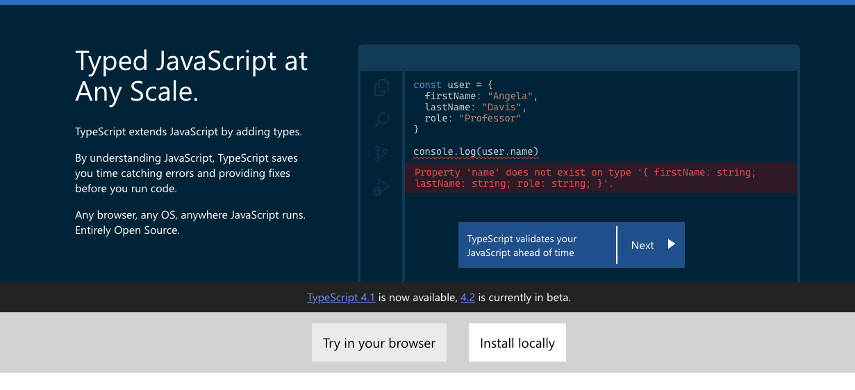Click the 'Typed JavaScript at Any Scale' heading

pos(191,76)
